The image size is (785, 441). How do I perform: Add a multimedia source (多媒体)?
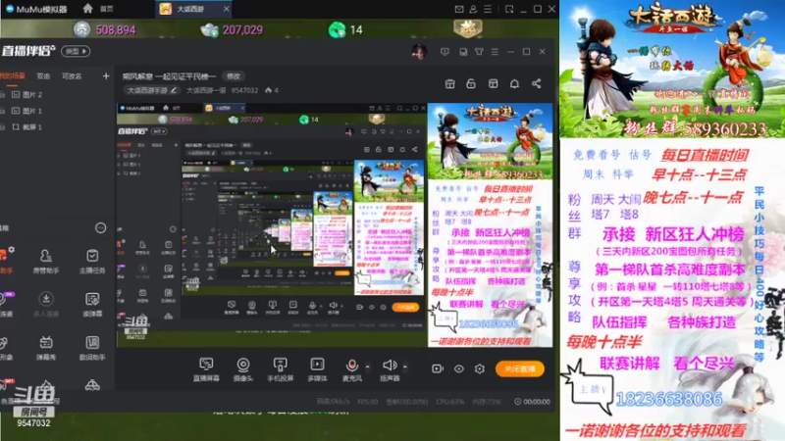point(317,369)
